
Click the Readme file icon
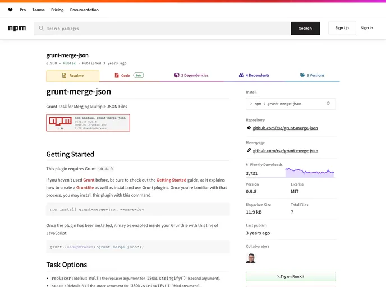[x=65, y=76]
